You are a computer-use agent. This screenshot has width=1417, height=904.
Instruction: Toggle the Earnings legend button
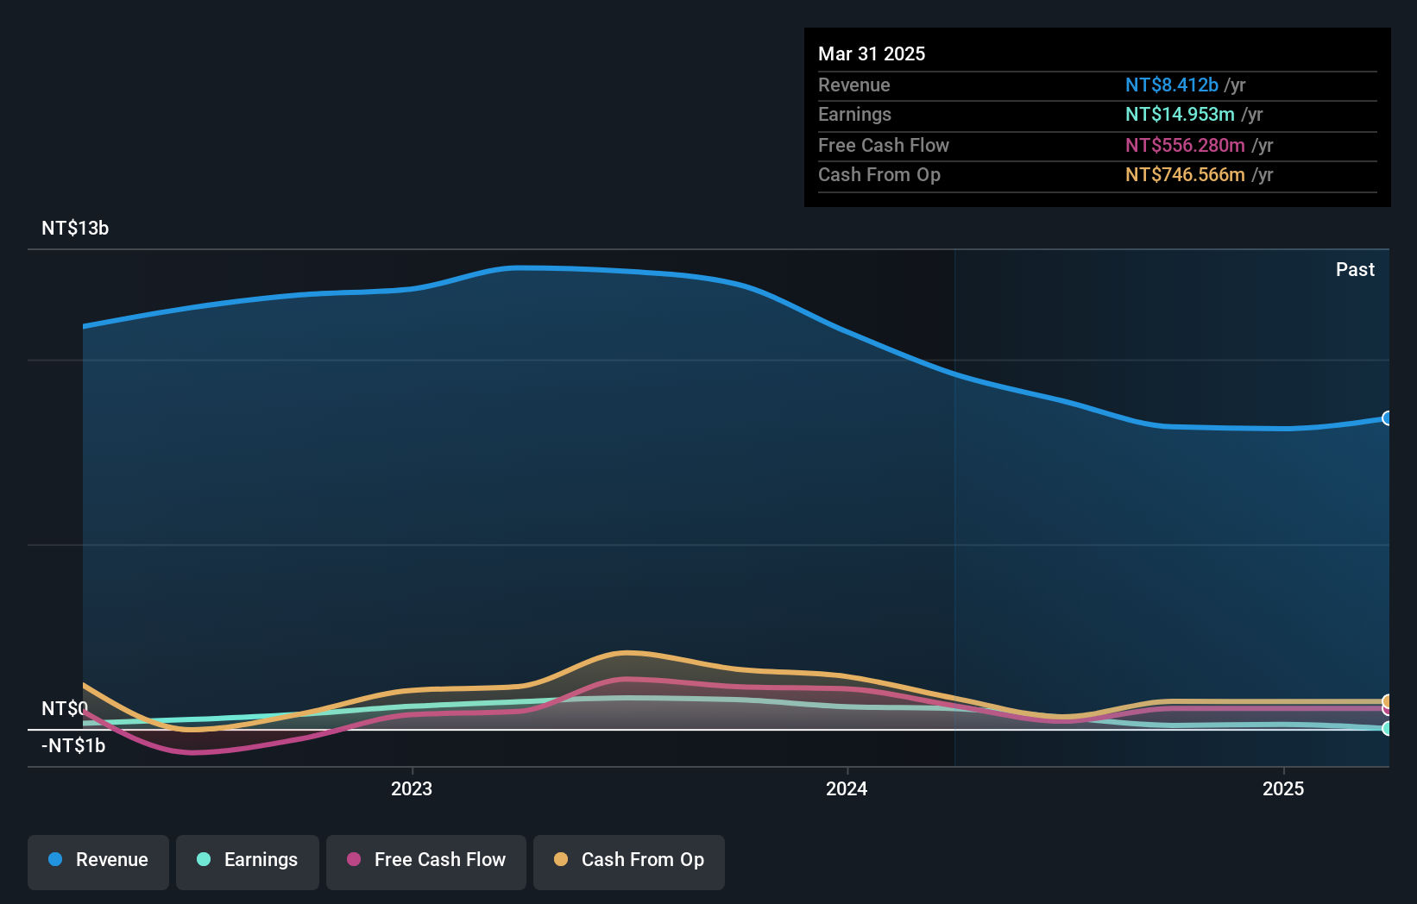click(248, 862)
